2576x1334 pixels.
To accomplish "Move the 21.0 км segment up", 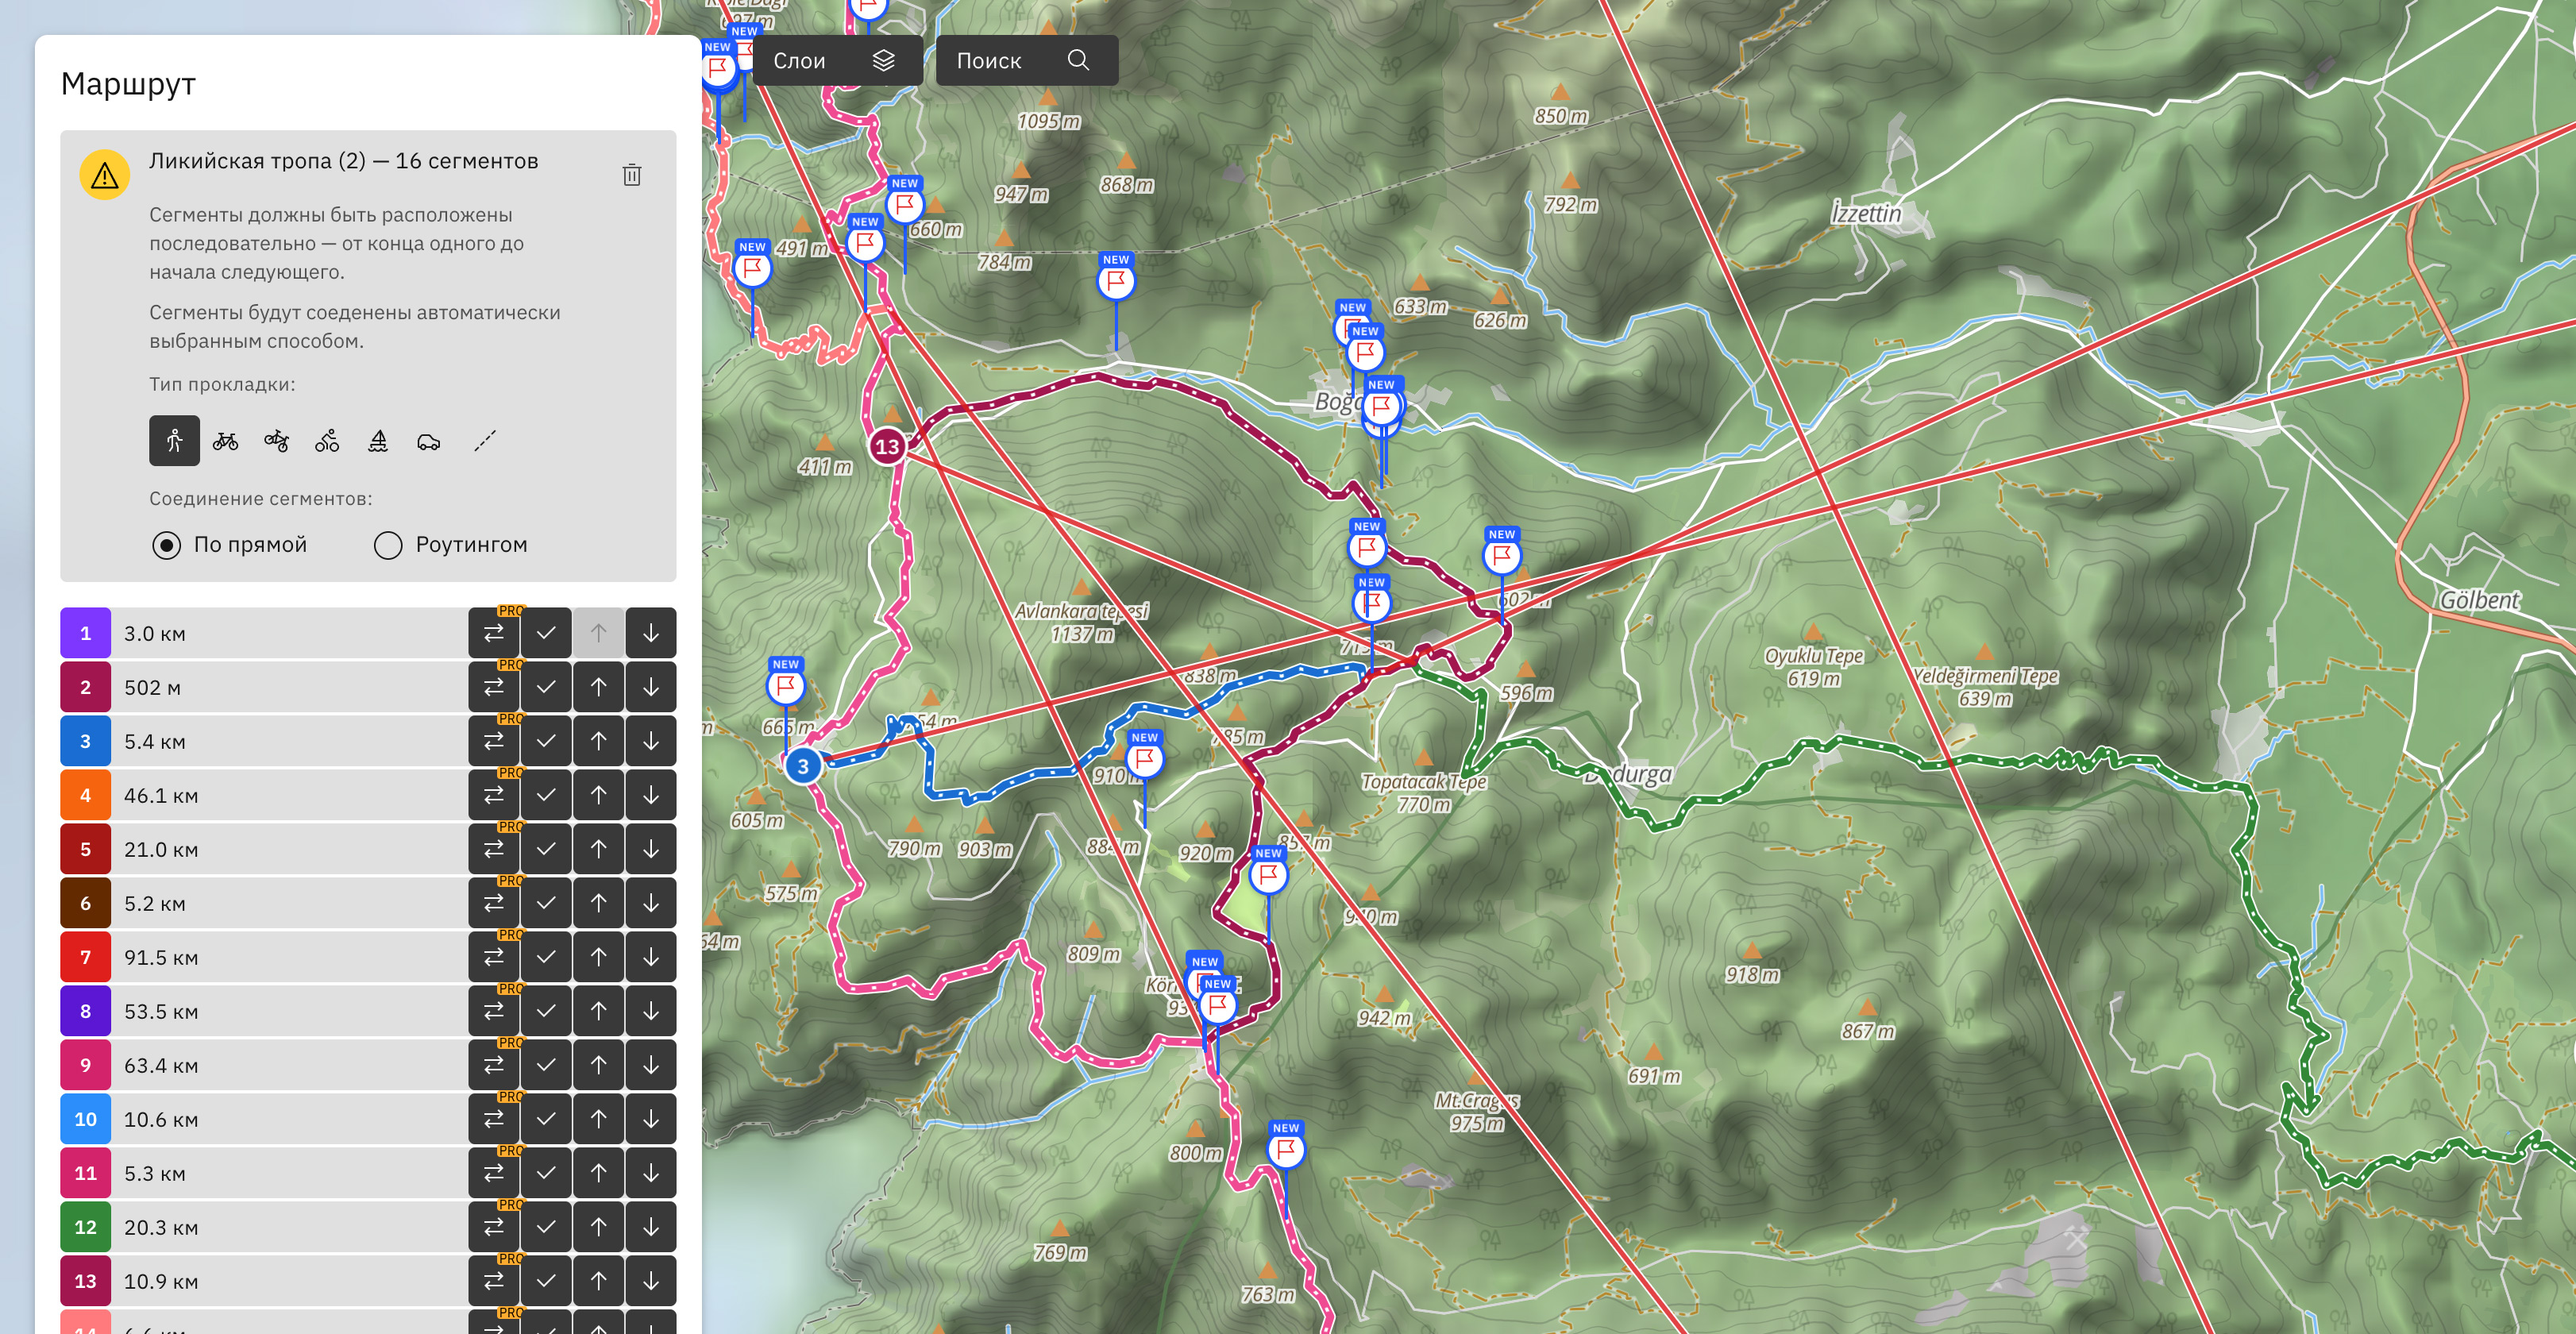I will pyautogui.click(x=598, y=849).
